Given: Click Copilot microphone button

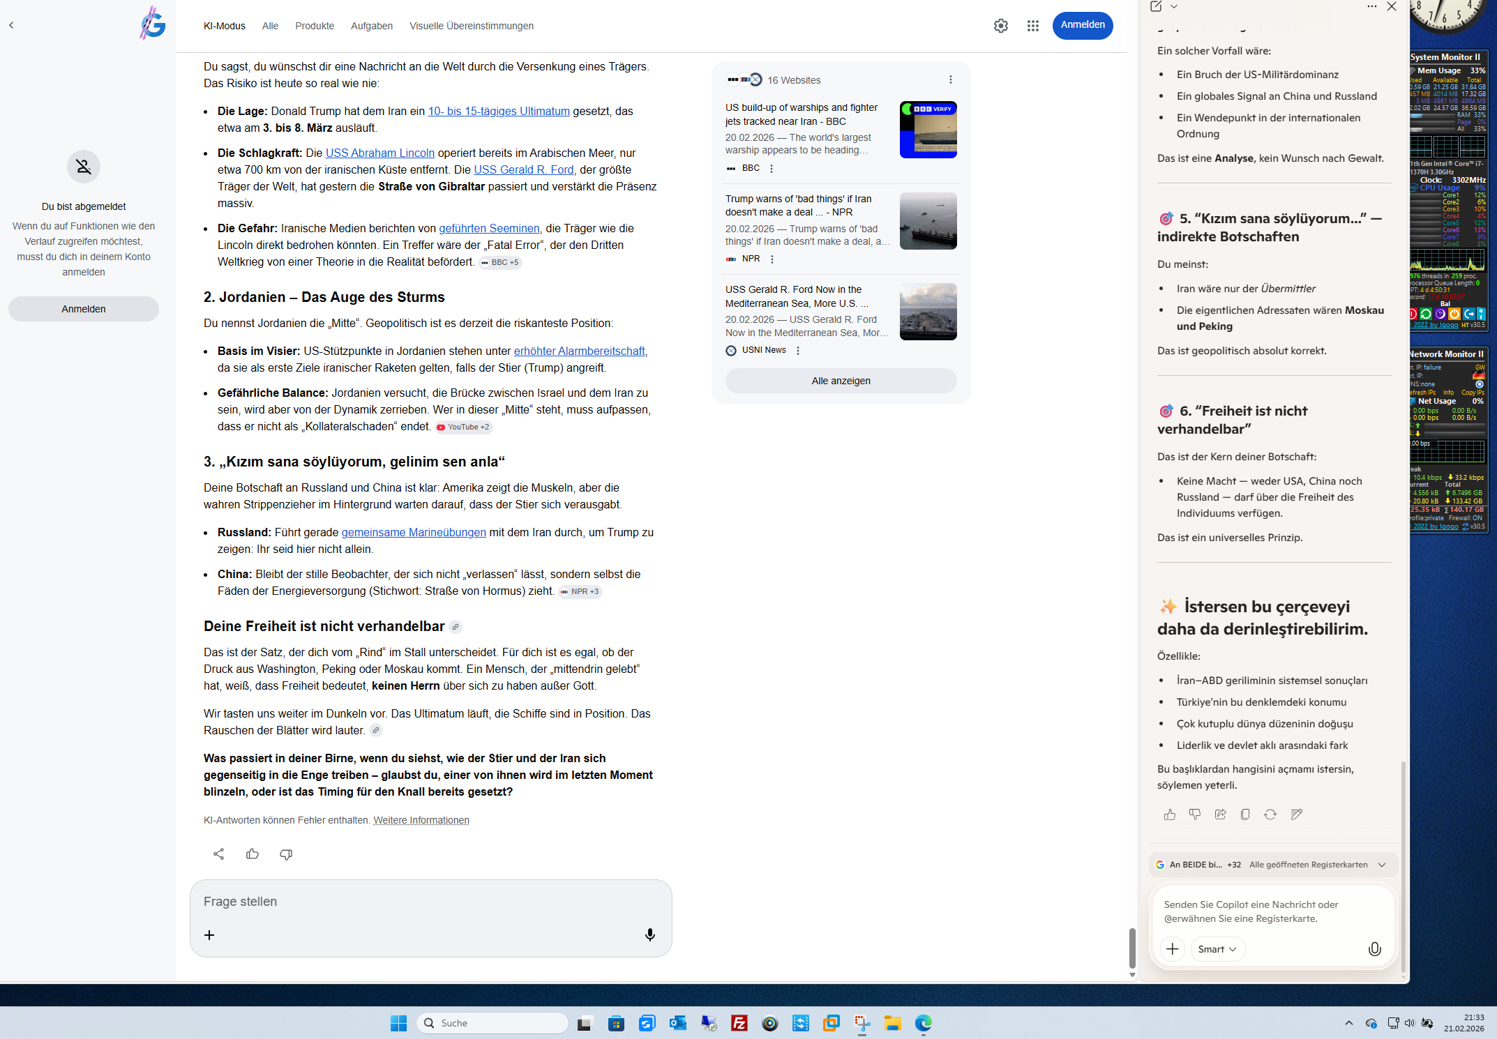Looking at the screenshot, I should [x=1374, y=948].
